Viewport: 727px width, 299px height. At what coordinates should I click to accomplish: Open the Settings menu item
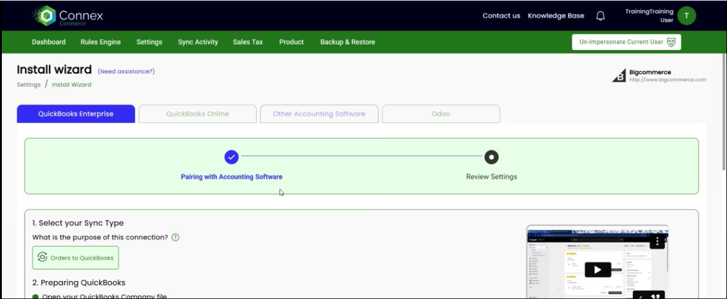[x=149, y=41]
